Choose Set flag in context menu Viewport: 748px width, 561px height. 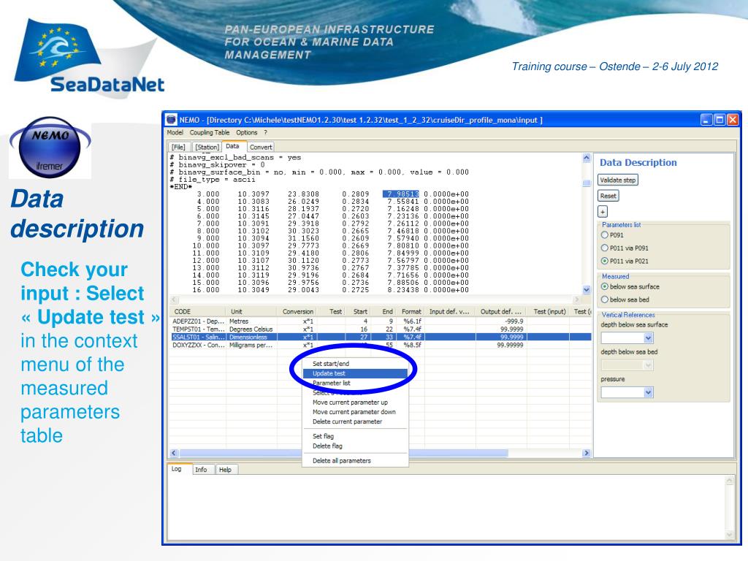point(355,436)
